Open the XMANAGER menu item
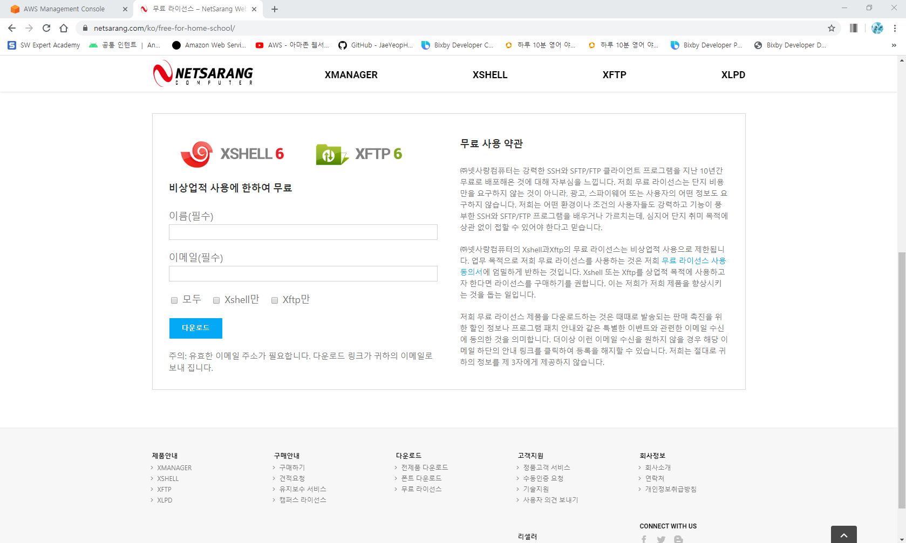Viewport: 906px width, 543px height. pos(351,75)
